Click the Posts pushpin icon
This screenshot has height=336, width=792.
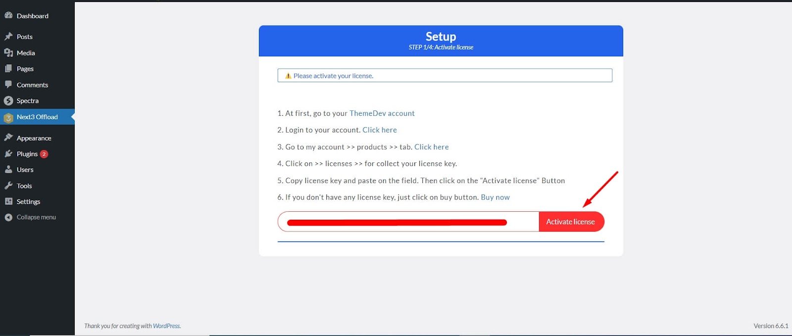coord(8,36)
